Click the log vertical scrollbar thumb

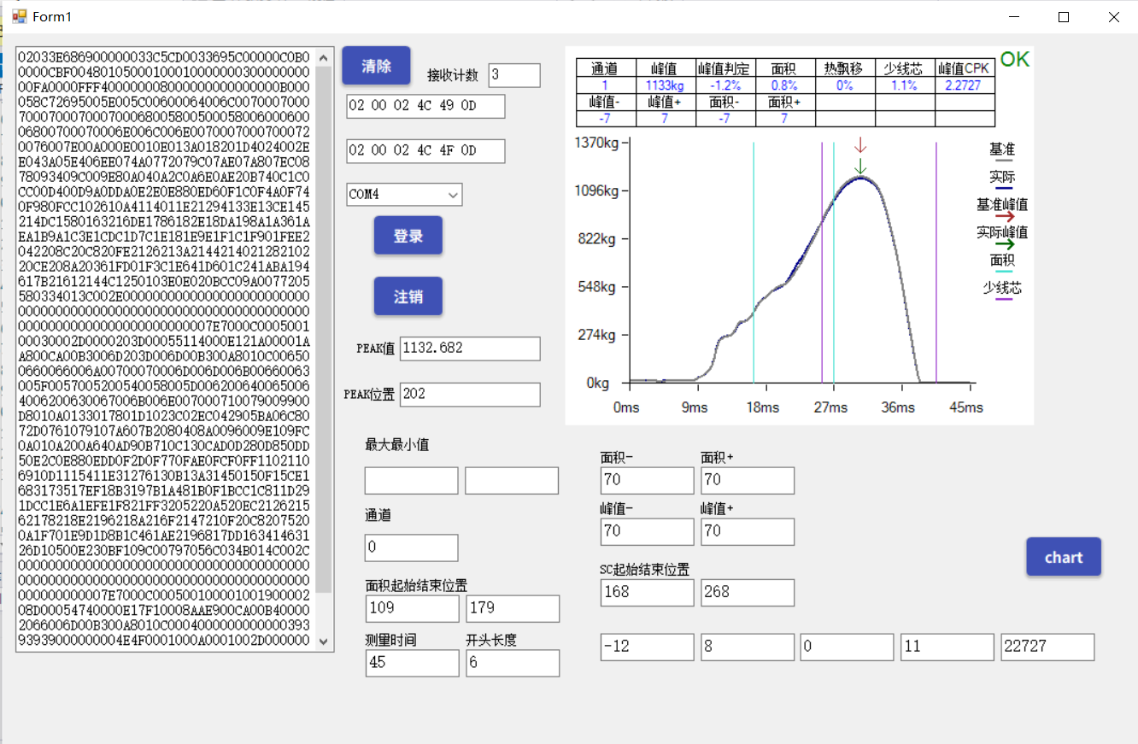tap(324, 330)
